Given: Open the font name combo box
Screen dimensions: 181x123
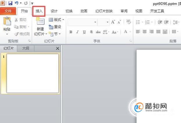Looking at the screenshot, I should pos(82,22).
